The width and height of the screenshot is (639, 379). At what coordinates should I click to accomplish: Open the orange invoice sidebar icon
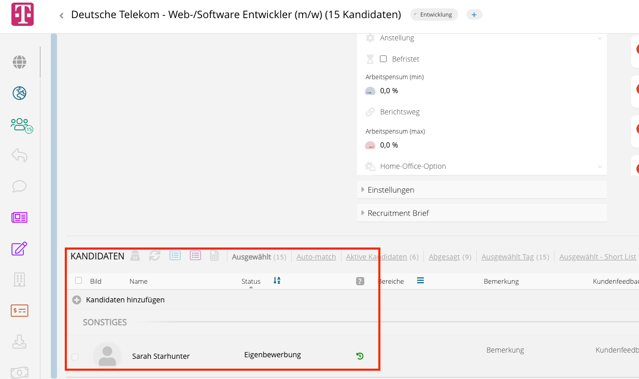point(19,311)
